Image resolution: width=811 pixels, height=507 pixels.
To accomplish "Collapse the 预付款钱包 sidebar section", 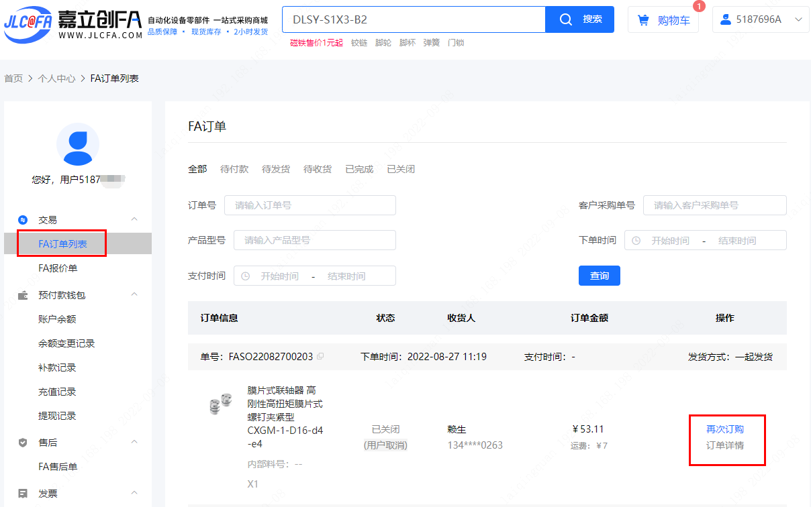I will click(134, 295).
